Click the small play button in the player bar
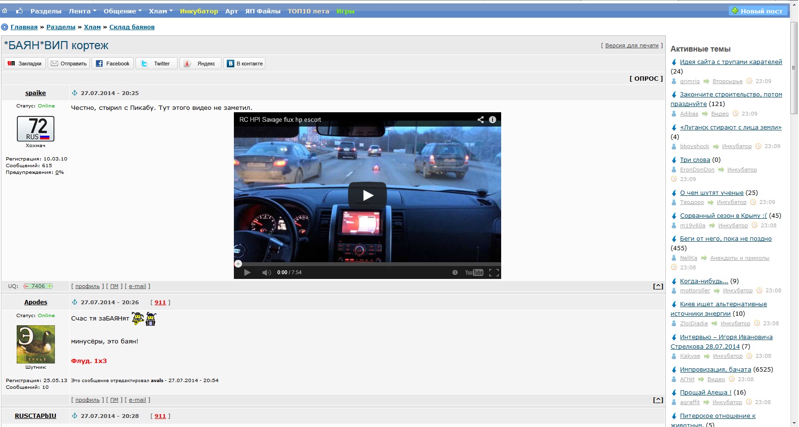Screen dimensions: 799x427 click(247, 273)
